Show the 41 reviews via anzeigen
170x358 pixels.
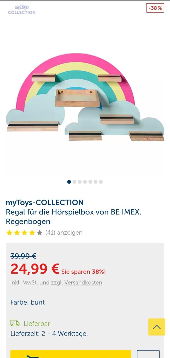[64, 233]
